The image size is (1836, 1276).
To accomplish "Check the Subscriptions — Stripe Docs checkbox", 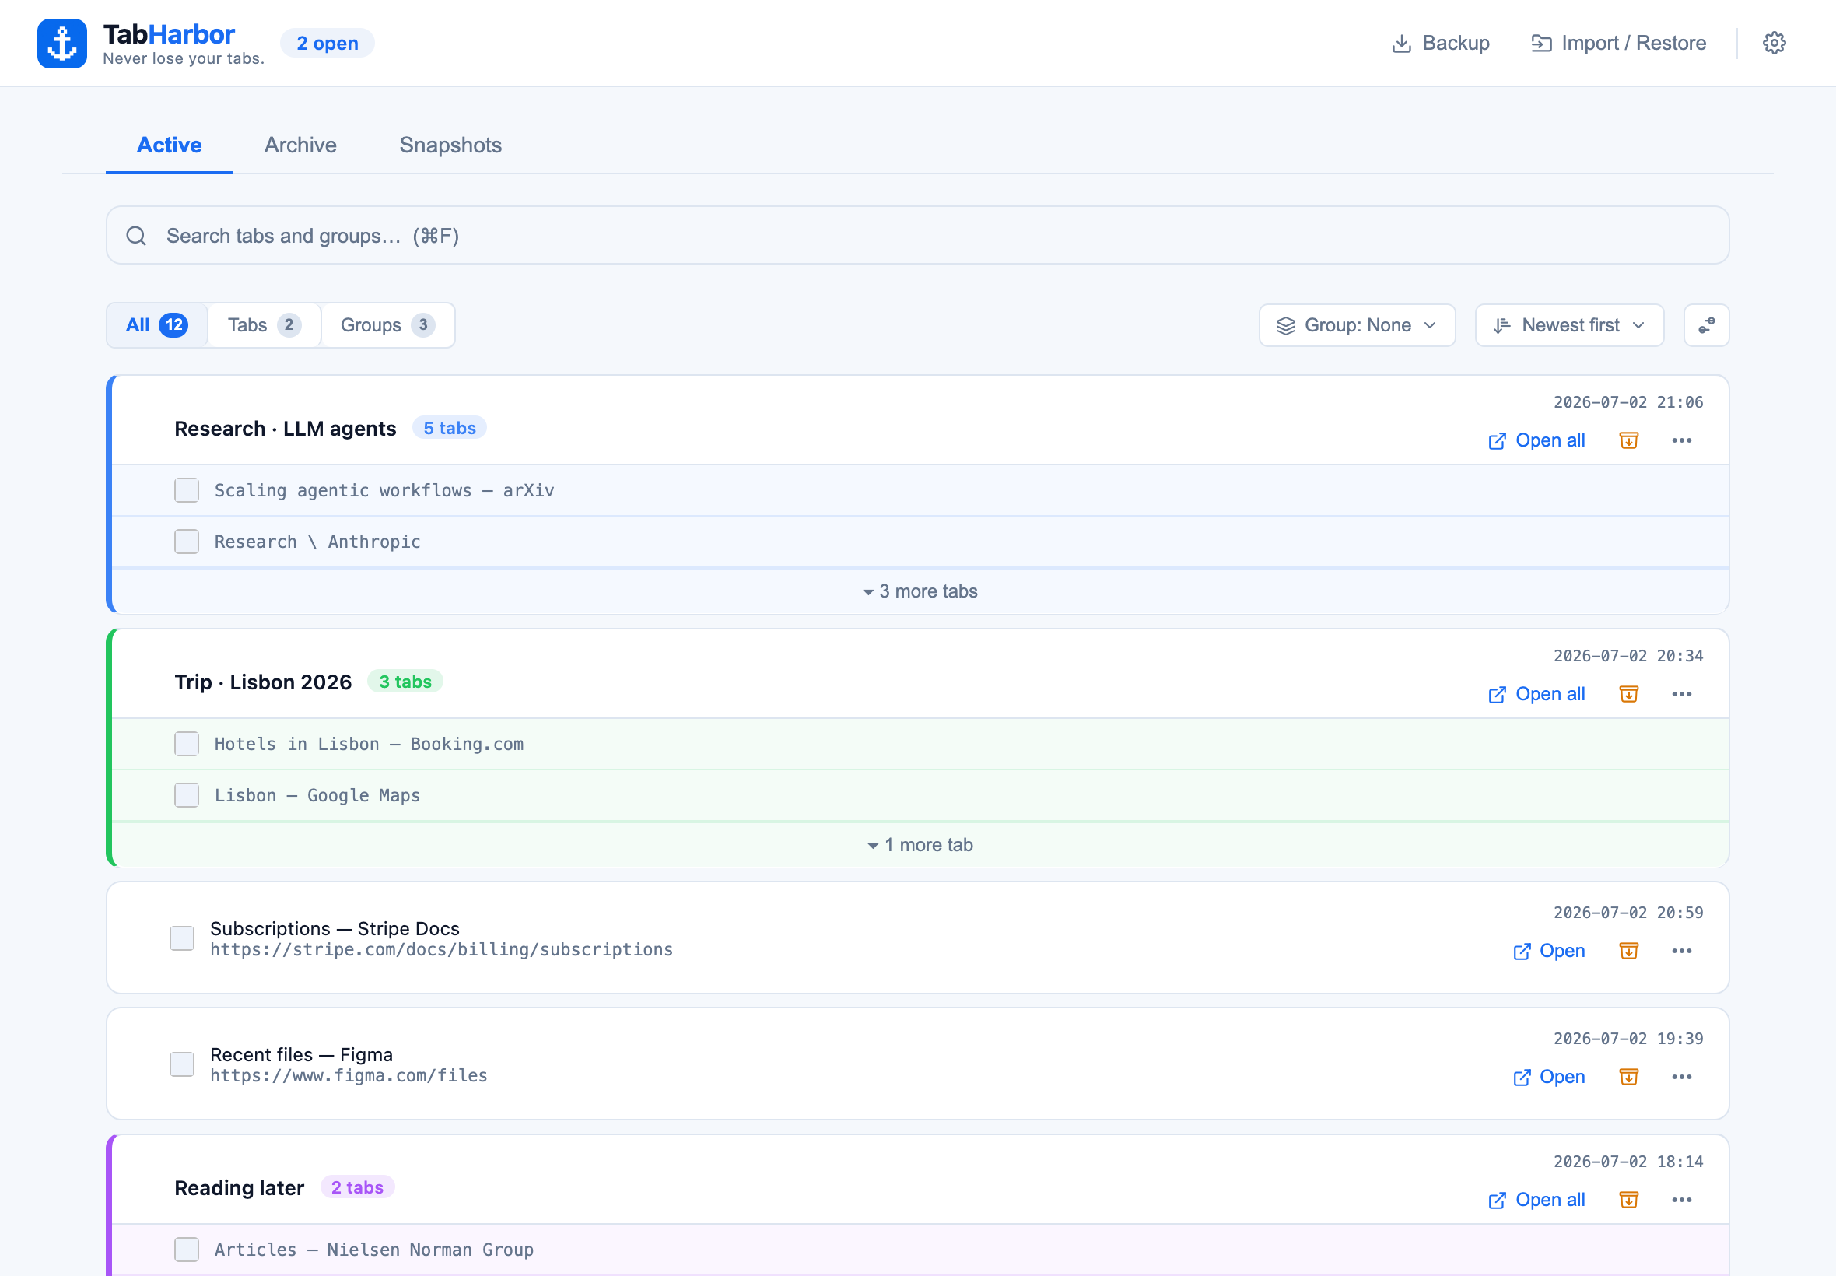I will tap(182, 938).
